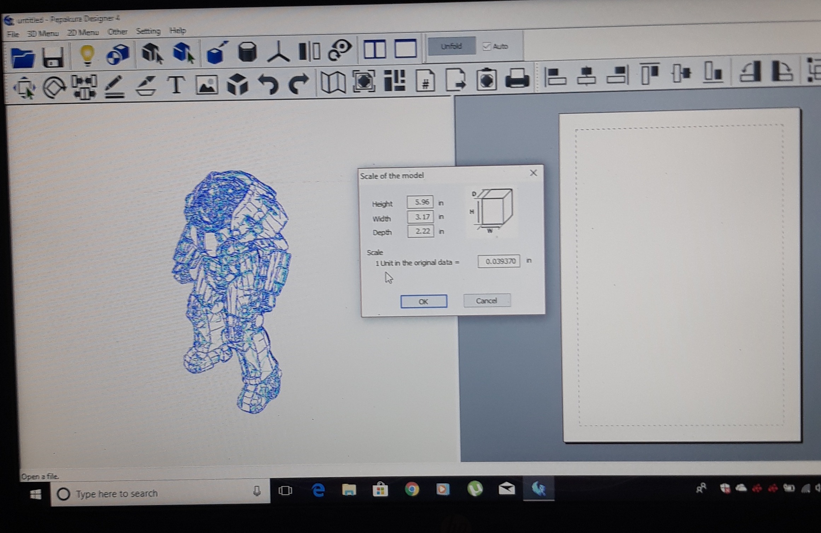821x533 pixels.
Task: Click the insert image picture icon
Action: click(207, 85)
